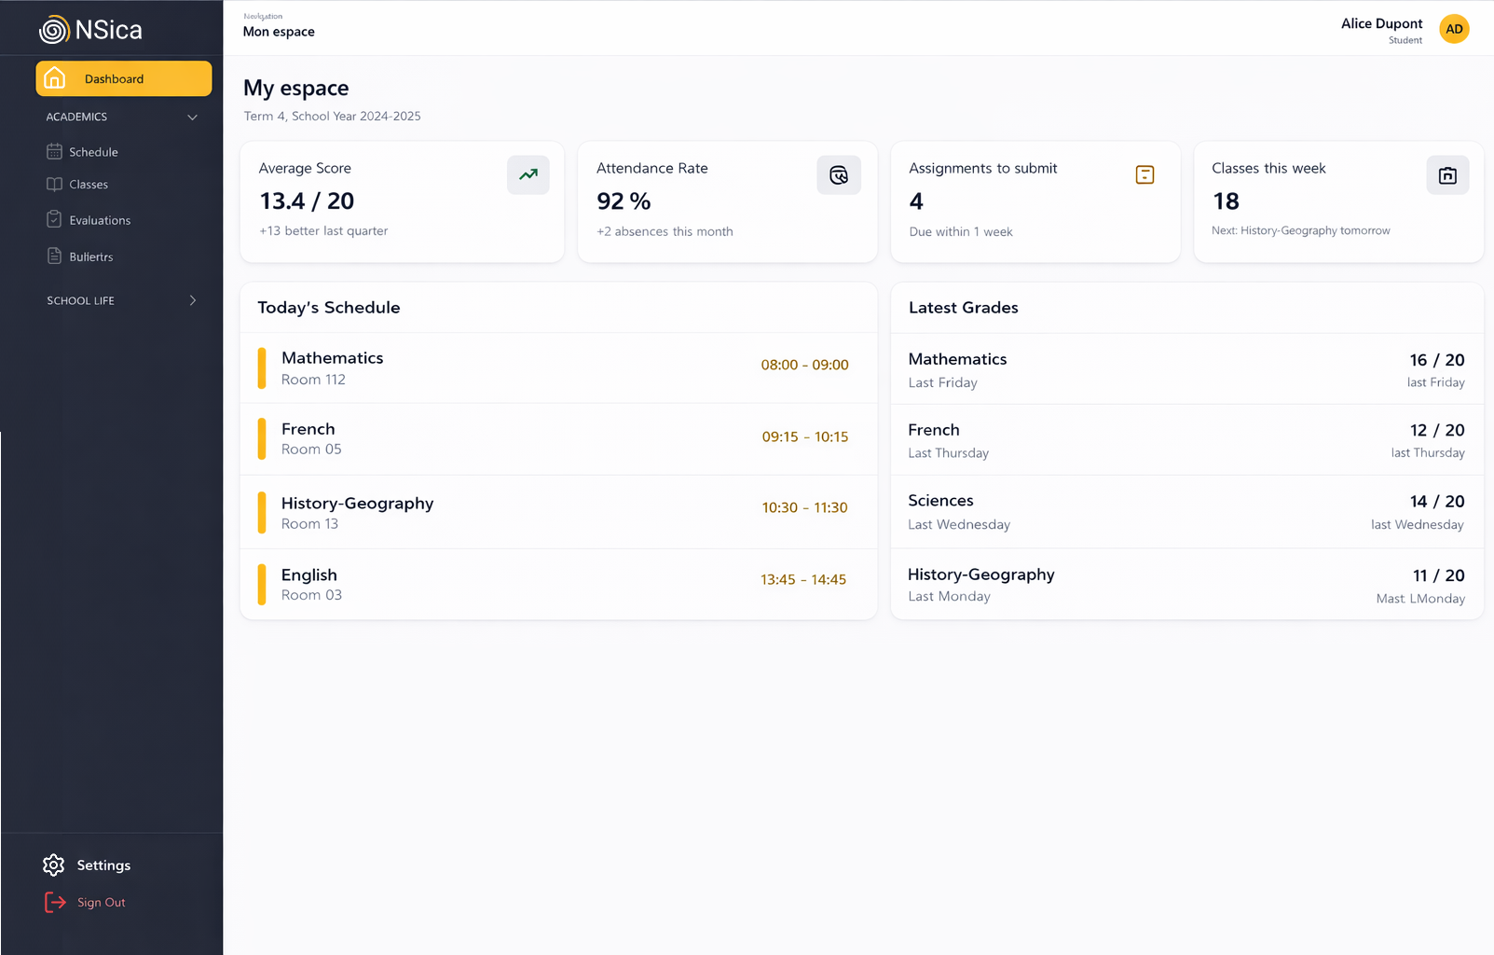Open Settings with the gear icon
Image resolution: width=1494 pixels, height=955 pixels.
[54, 865]
